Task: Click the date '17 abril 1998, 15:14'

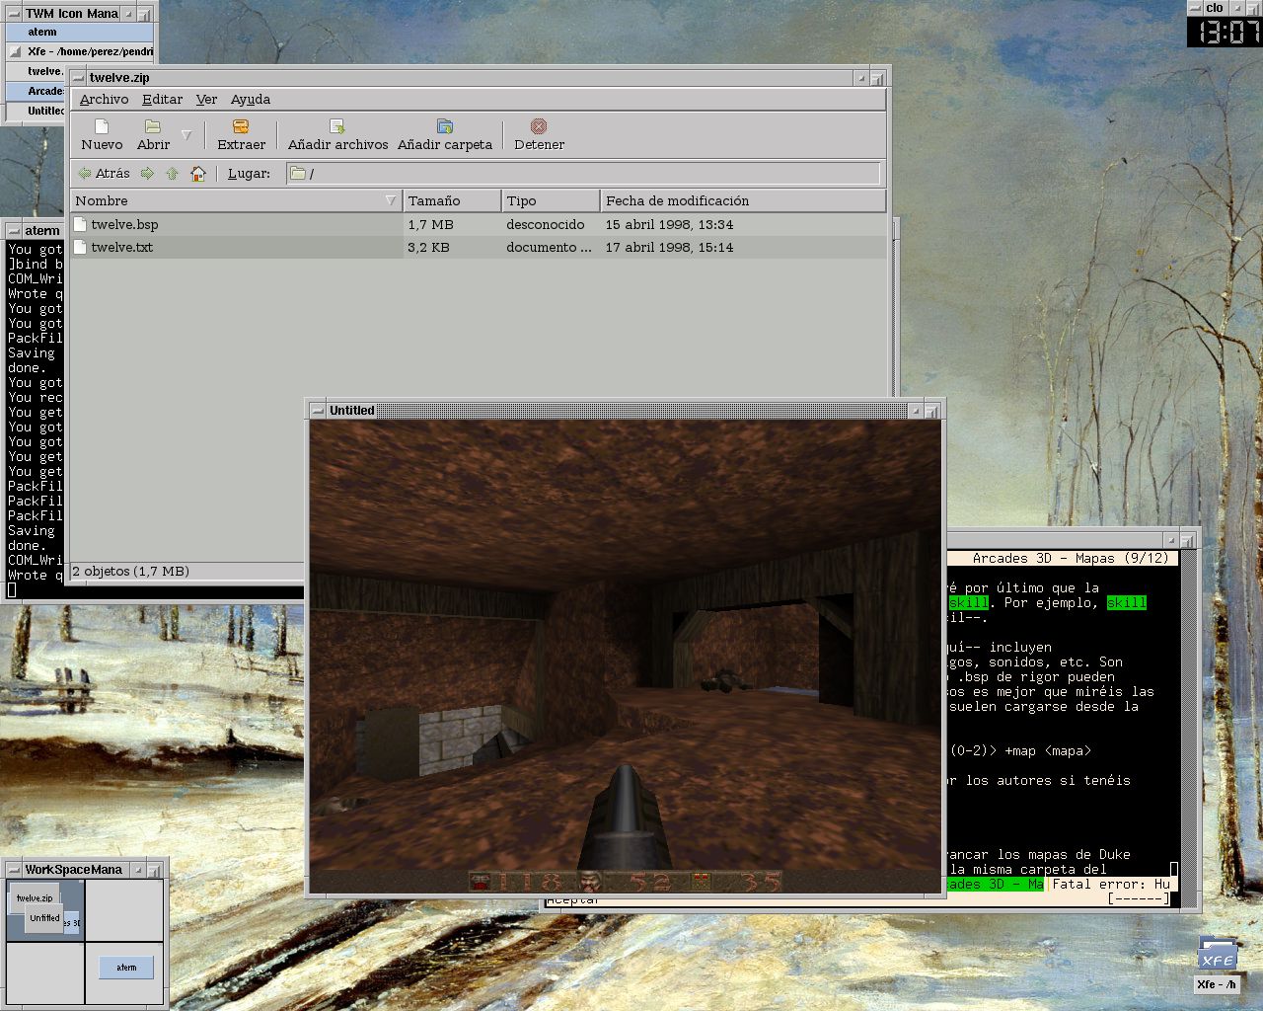Action: [x=670, y=247]
